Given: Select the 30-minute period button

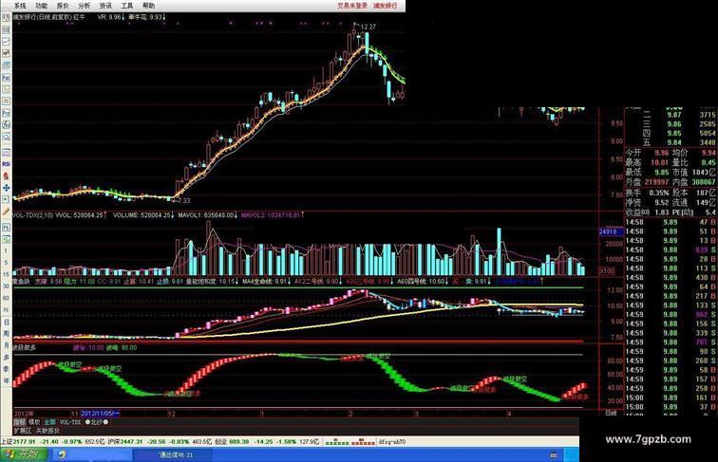Looking at the screenshot, I should 6,286.
